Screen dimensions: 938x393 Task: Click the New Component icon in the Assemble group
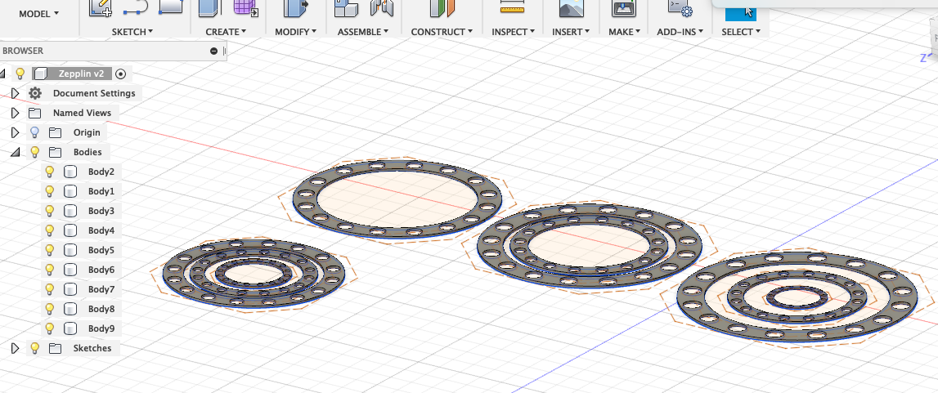tap(347, 8)
